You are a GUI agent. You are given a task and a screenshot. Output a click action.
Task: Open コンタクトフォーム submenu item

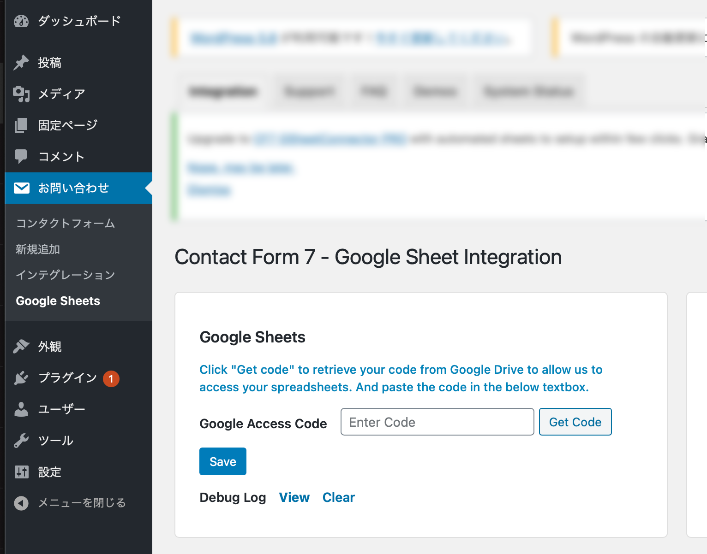pos(65,224)
